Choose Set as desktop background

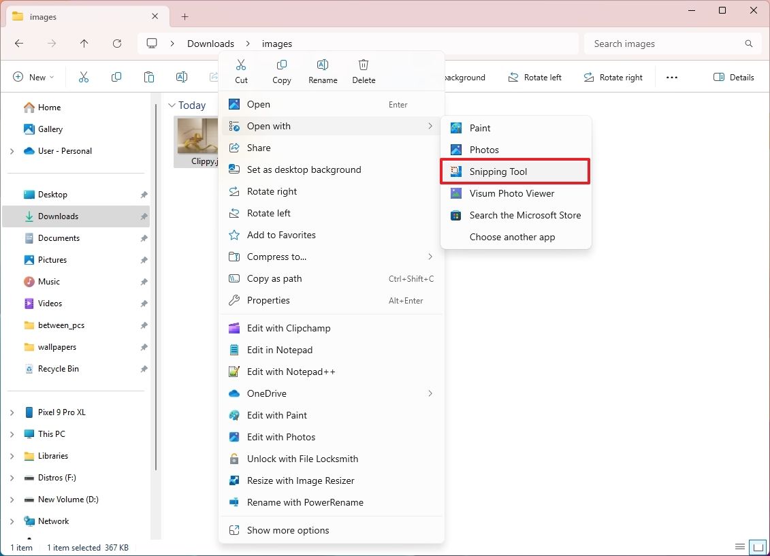click(x=304, y=169)
